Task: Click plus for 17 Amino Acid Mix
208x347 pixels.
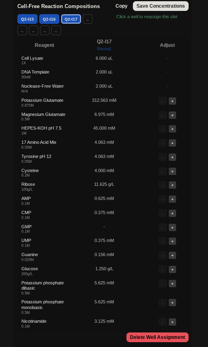Action: [172, 143]
